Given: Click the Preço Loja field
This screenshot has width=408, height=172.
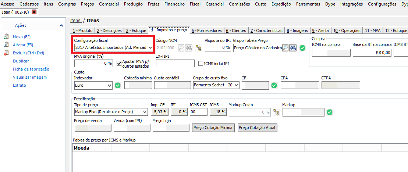Looking at the screenshot, I should pyautogui.click(x=171, y=128).
